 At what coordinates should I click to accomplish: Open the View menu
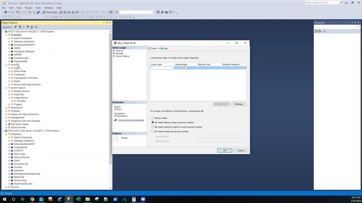(x=19, y=8)
